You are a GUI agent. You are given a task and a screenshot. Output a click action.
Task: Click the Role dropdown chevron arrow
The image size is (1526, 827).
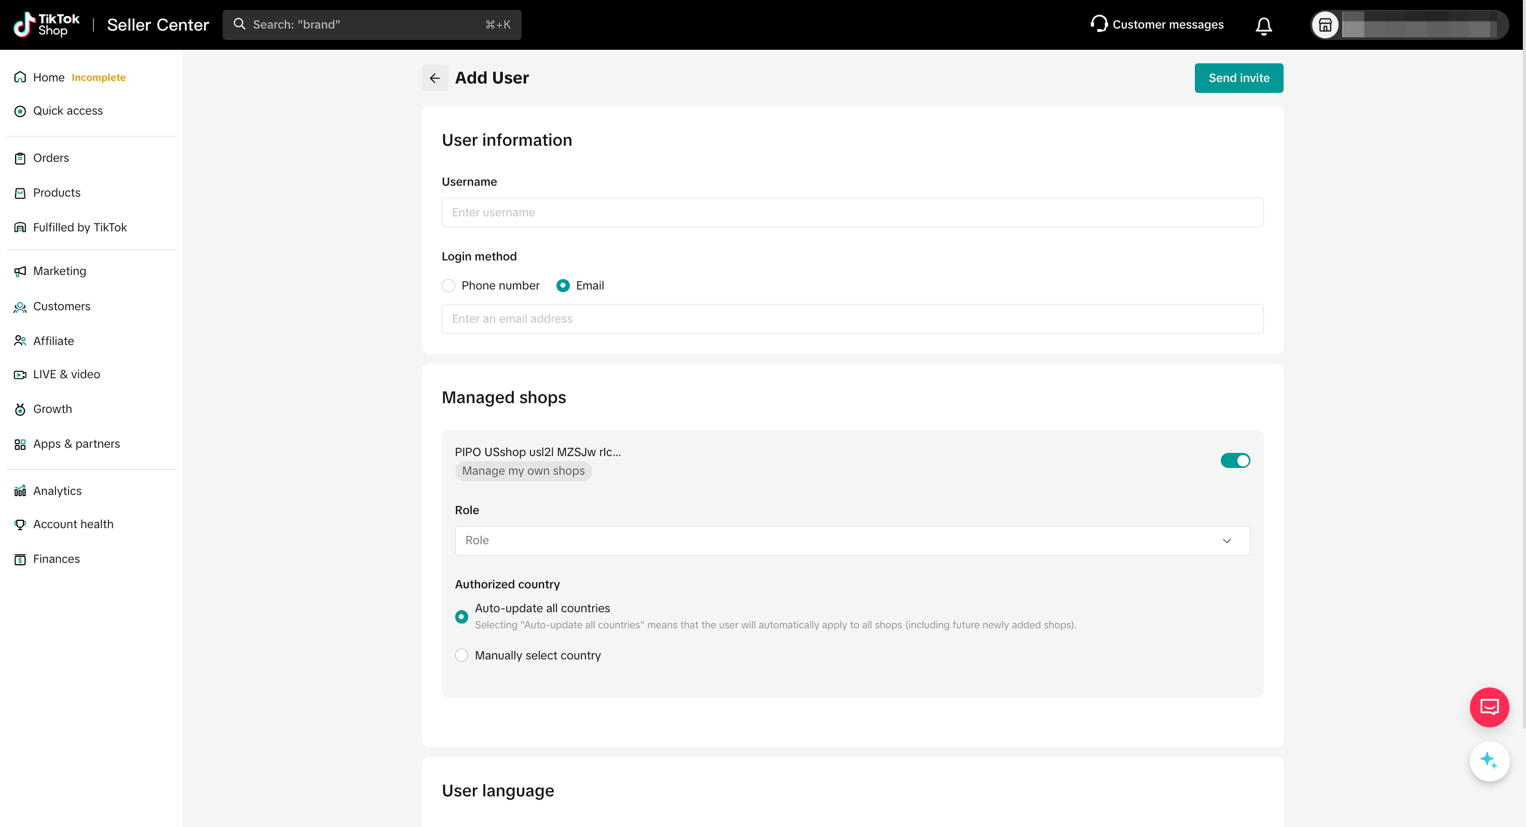[1226, 541]
